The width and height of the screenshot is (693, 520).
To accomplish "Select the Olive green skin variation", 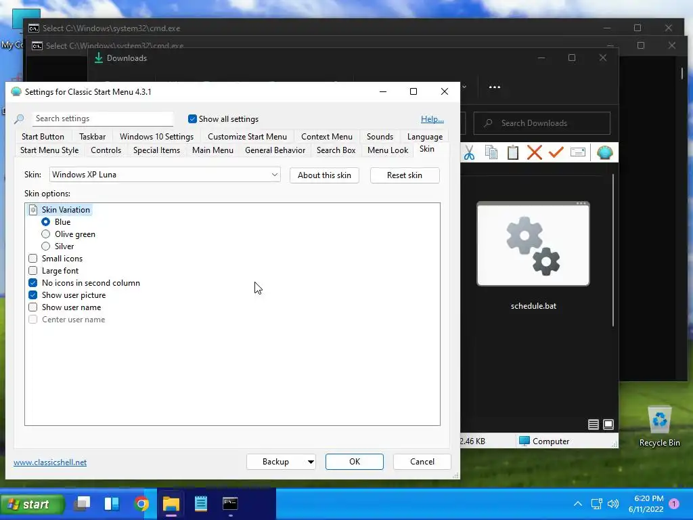I will coord(45,234).
